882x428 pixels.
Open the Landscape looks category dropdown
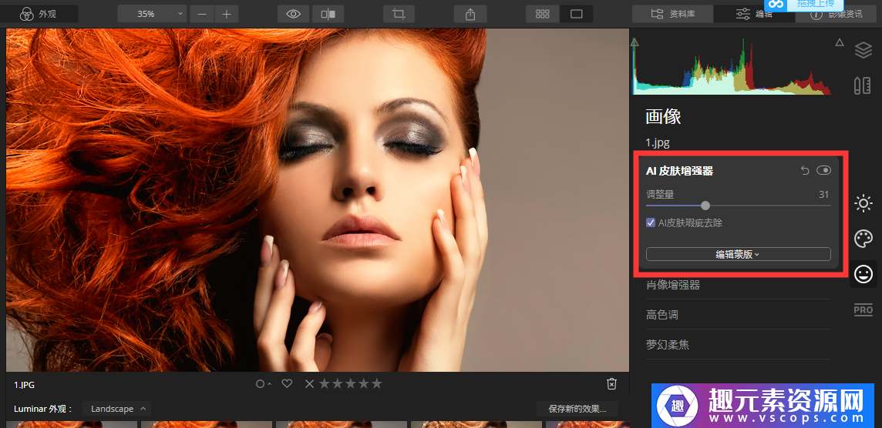117,409
